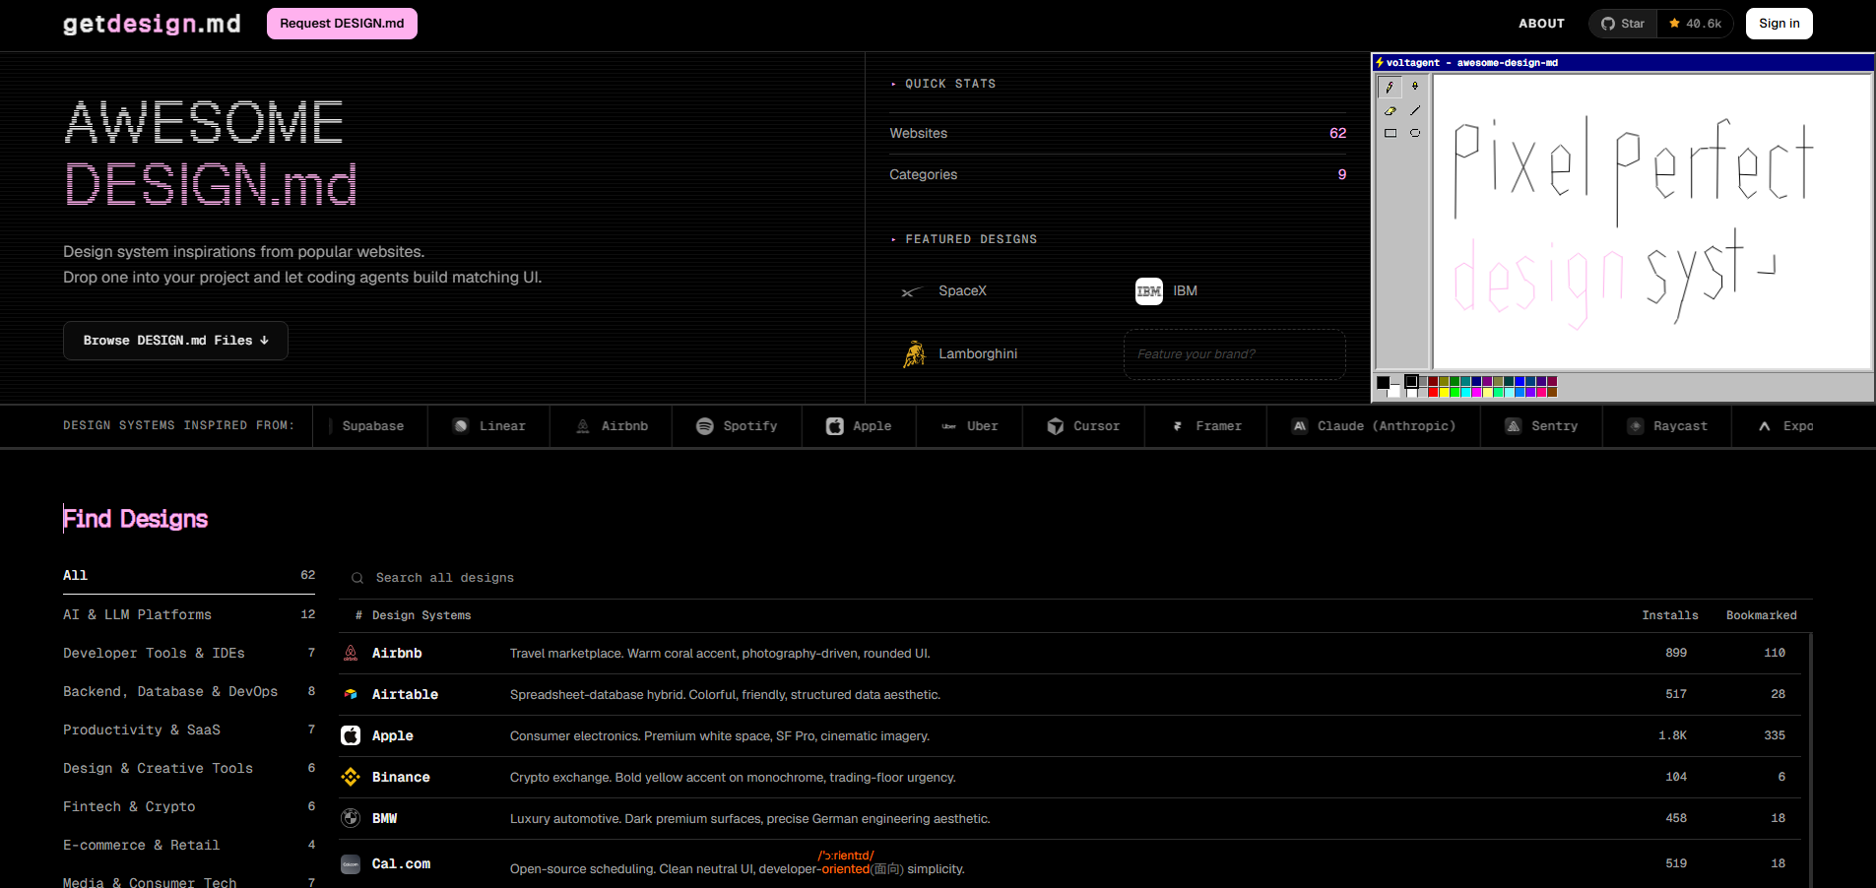Sort by the Installs column header
The height and width of the screenshot is (888, 1876).
pos(1669,615)
